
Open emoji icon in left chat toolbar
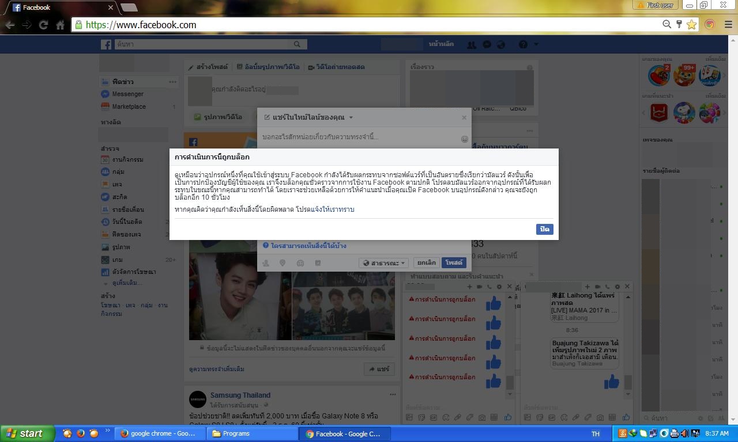point(445,417)
